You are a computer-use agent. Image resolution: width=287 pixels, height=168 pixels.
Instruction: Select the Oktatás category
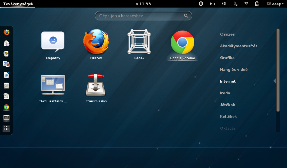click(228, 128)
